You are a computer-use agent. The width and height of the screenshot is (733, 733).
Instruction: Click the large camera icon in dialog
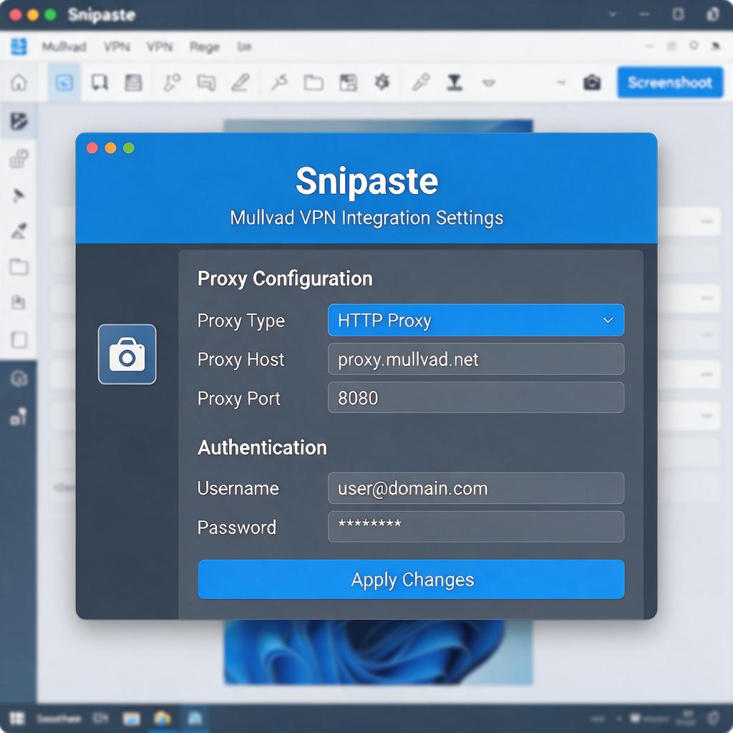click(127, 354)
